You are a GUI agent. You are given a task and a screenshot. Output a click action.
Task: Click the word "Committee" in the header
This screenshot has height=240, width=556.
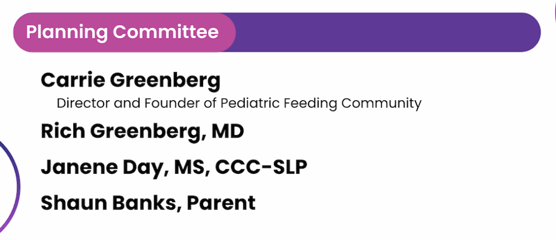point(166,32)
